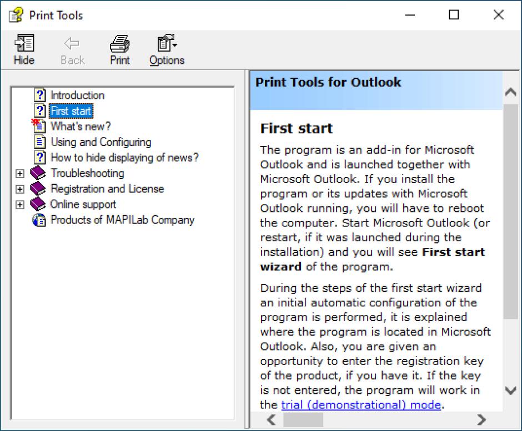Click the vertical scrollbar thumb
This screenshot has height=431, width=522.
[x=511, y=211]
